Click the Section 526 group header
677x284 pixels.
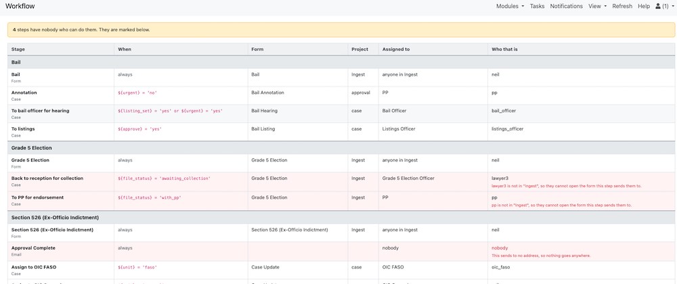click(x=341, y=217)
